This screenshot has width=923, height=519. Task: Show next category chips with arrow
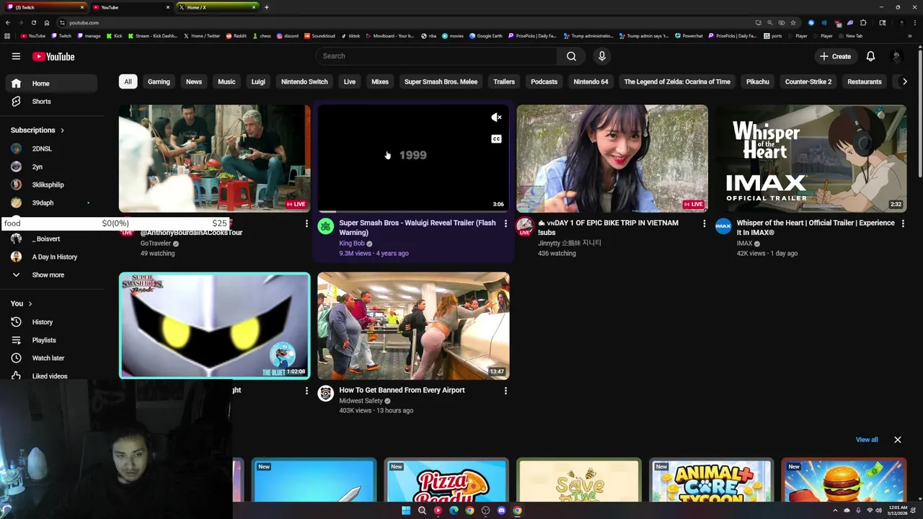click(x=905, y=81)
